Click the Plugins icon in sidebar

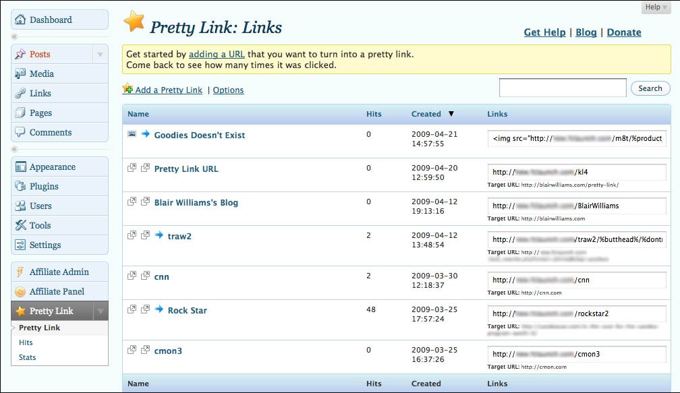coord(20,186)
